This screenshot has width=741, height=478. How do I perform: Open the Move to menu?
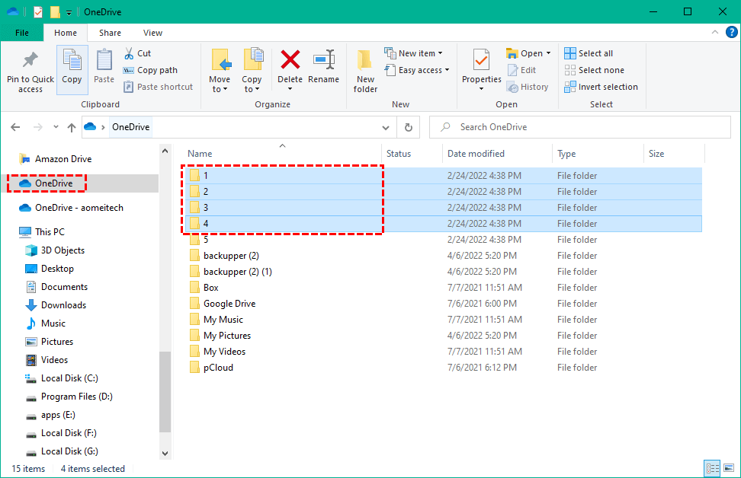point(220,71)
